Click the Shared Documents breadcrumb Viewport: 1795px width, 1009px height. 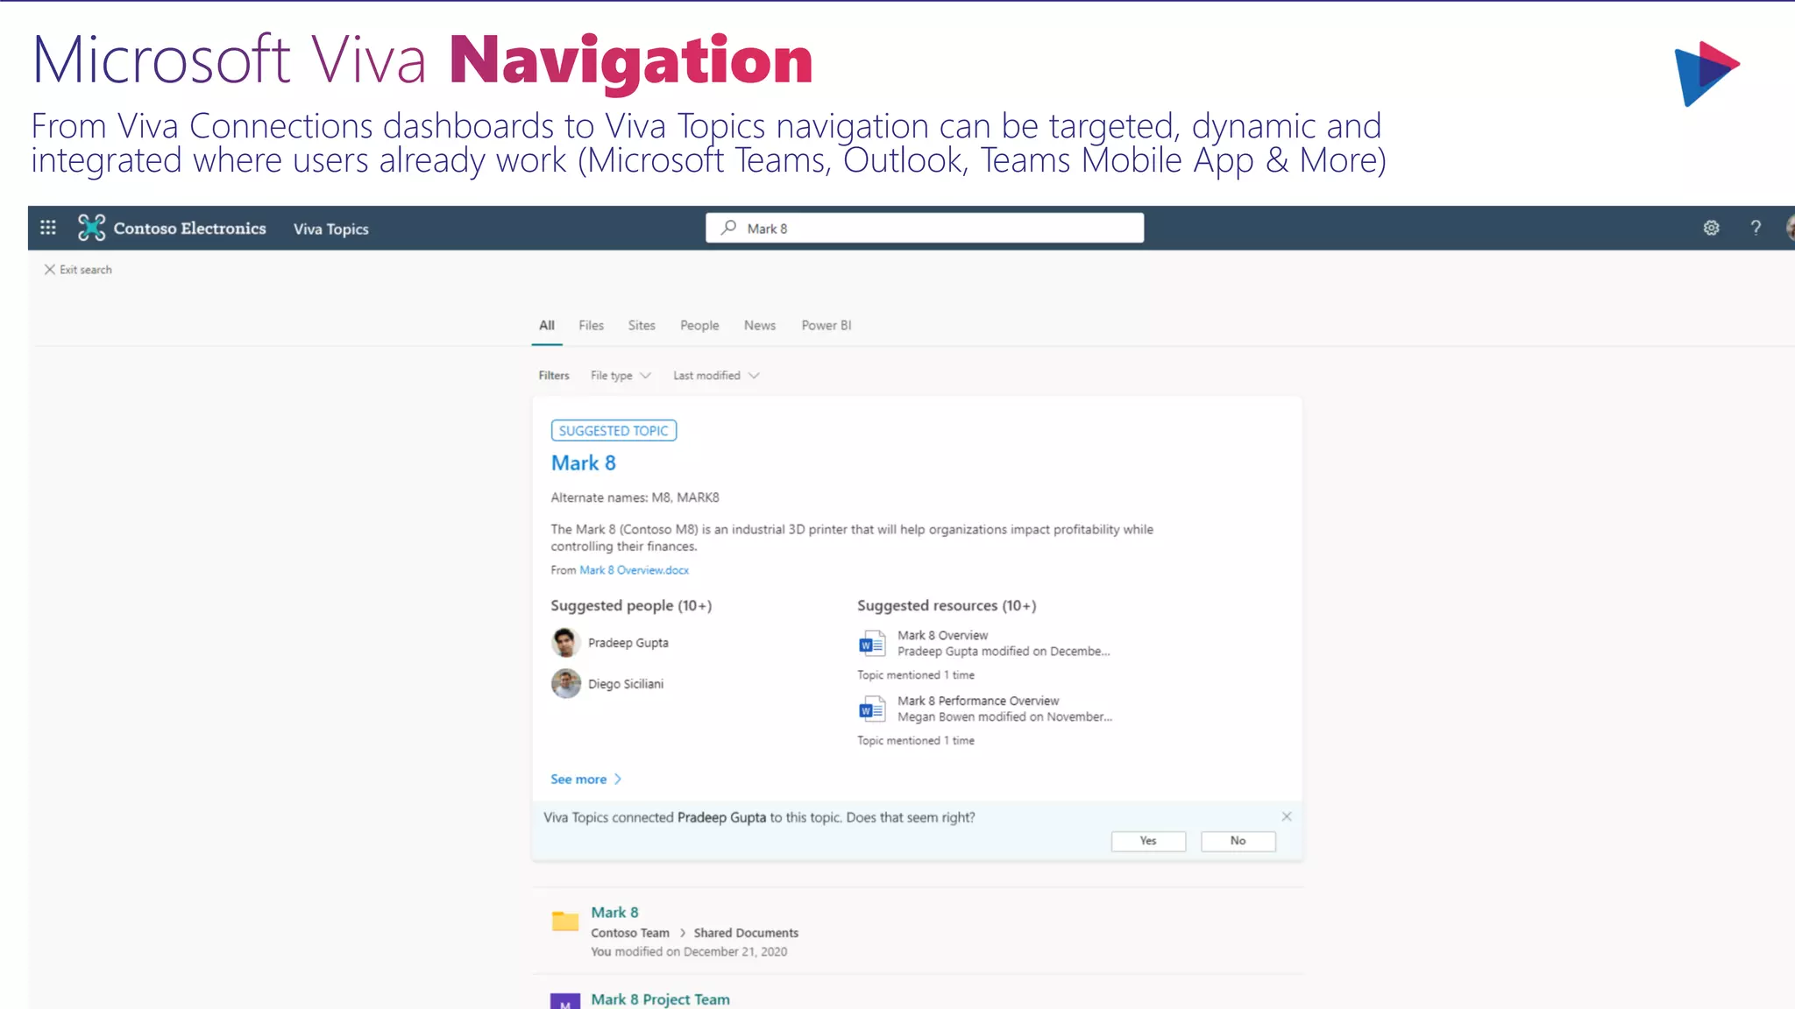click(746, 933)
